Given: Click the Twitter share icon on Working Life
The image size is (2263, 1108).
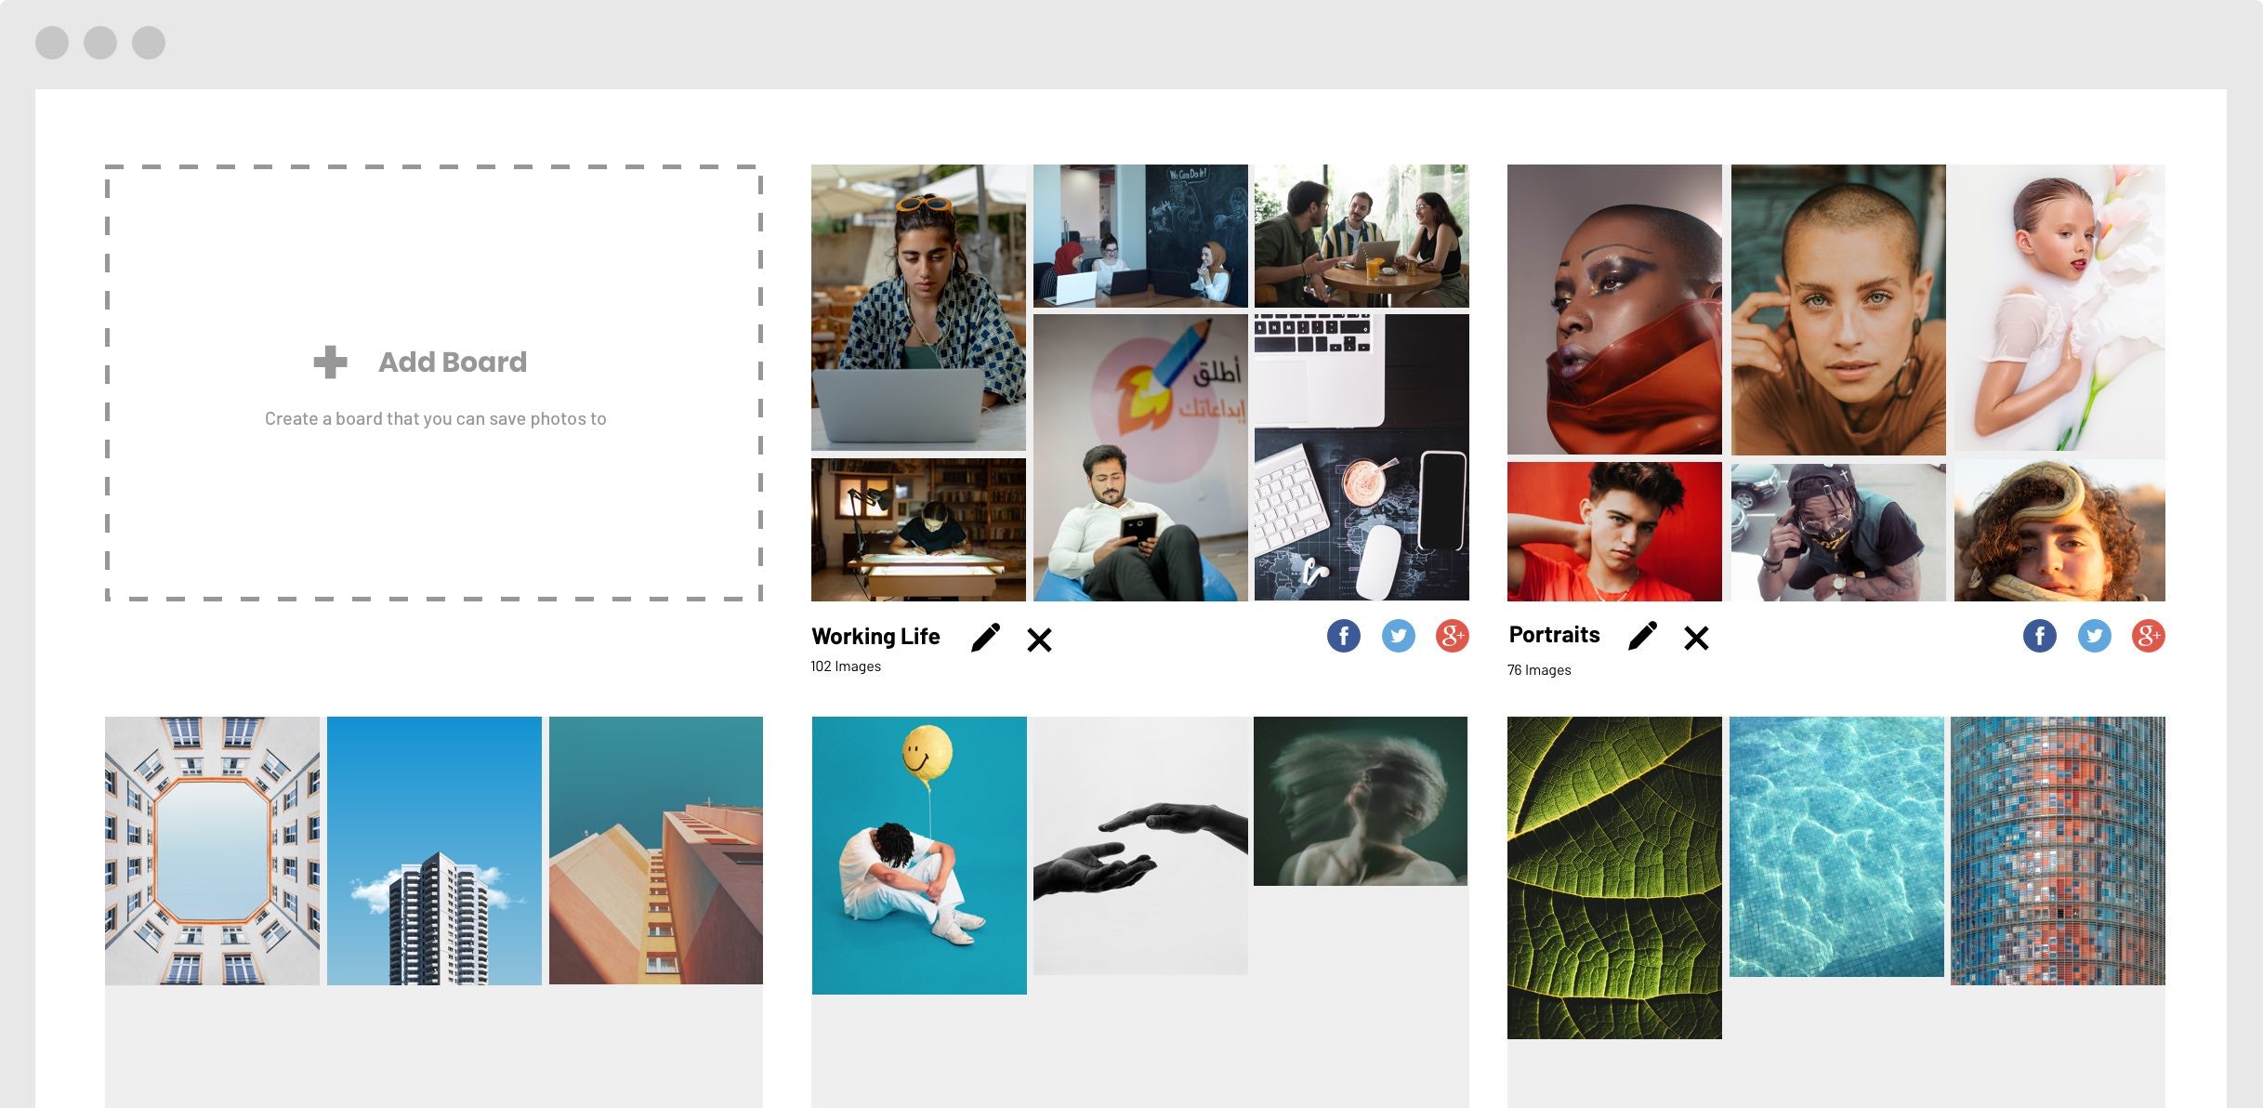Looking at the screenshot, I should 1399,636.
